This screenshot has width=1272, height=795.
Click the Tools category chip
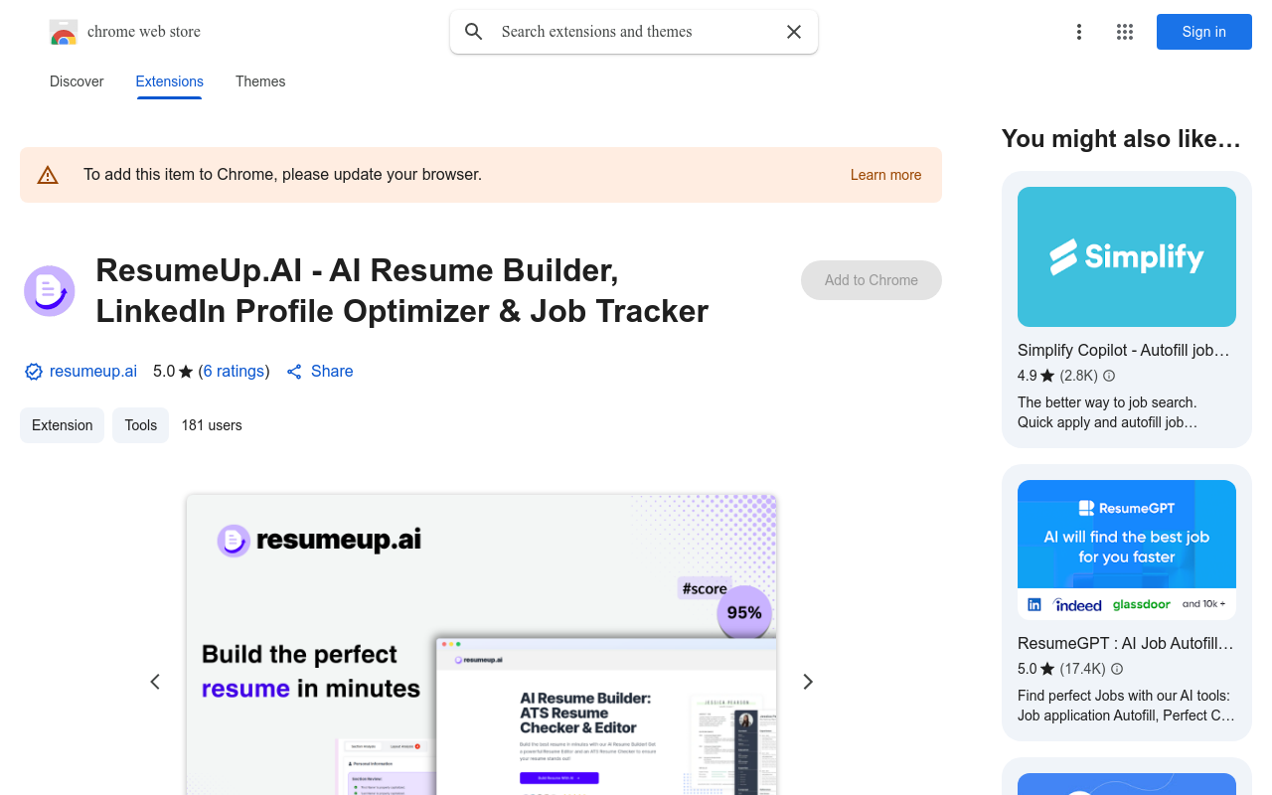click(x=140, y=425)
